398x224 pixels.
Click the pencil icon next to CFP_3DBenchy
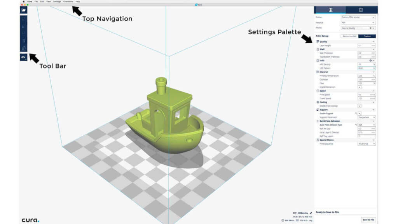311,213
